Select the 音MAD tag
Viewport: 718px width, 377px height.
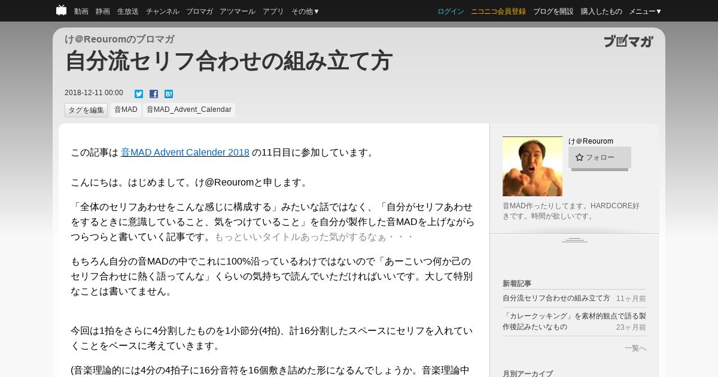pos(126,110)
